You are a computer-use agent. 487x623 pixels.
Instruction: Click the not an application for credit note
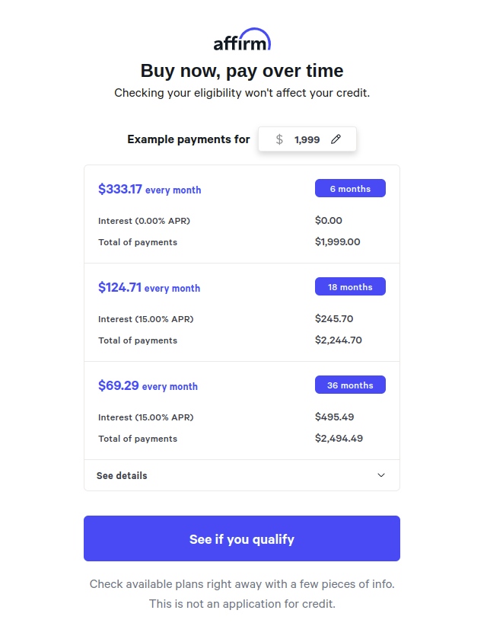click(242, 604)
